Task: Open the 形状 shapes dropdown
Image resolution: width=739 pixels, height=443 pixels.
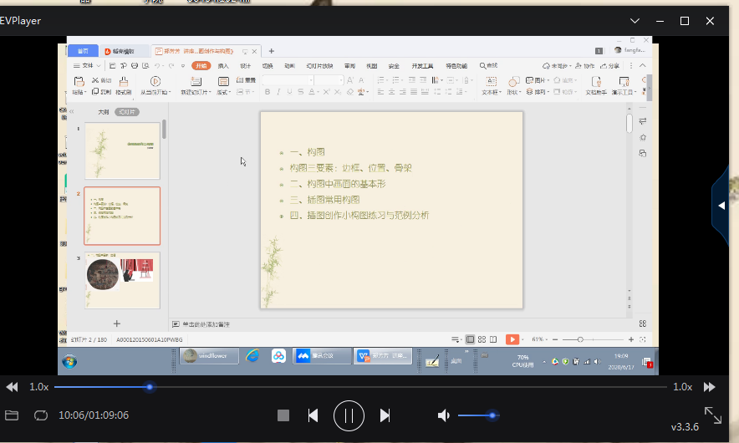Action: click(514, 85)
